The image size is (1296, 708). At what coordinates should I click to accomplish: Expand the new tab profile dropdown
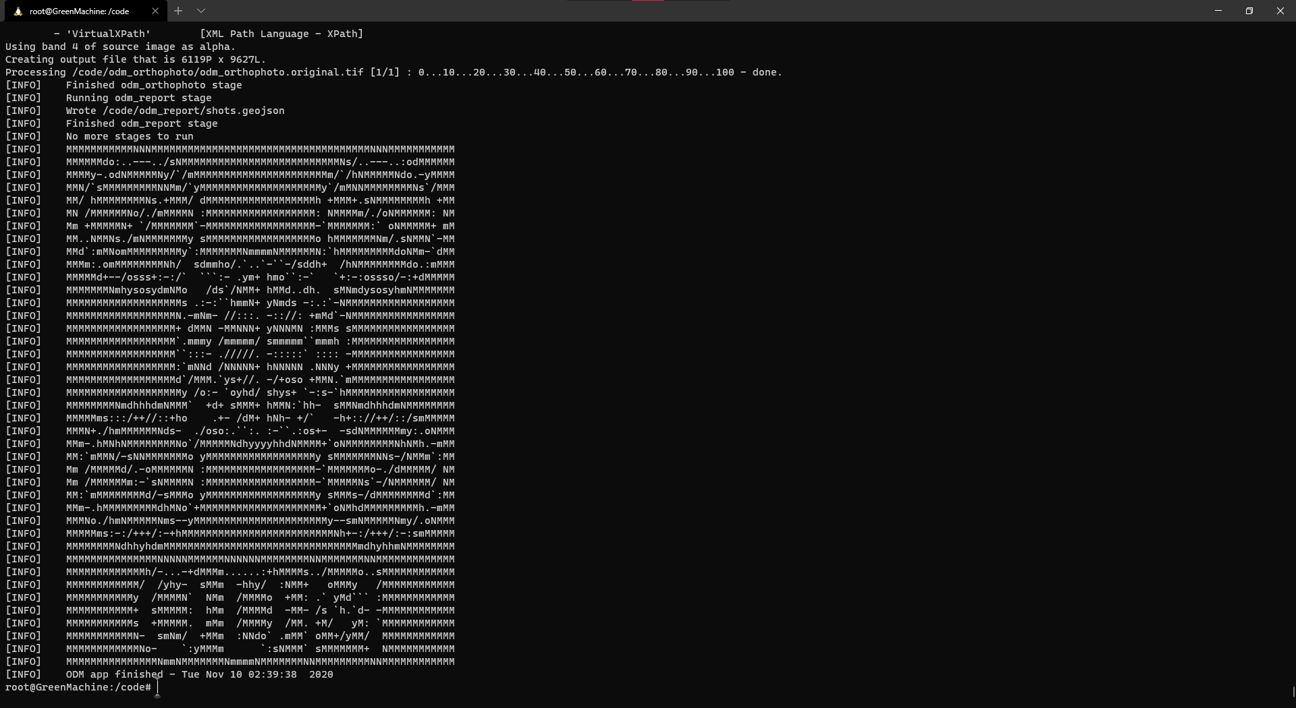tap(201, 11)
